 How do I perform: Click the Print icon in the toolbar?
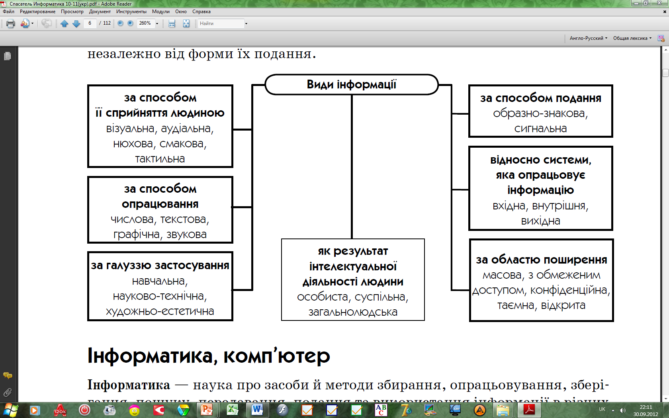pyautogui.click(x=11, y=23)
